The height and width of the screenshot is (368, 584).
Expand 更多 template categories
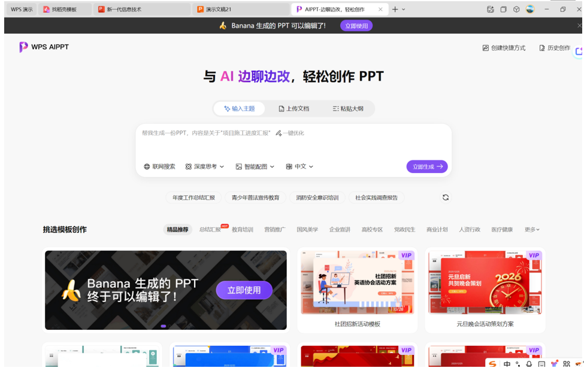click(x=532, y=230)
